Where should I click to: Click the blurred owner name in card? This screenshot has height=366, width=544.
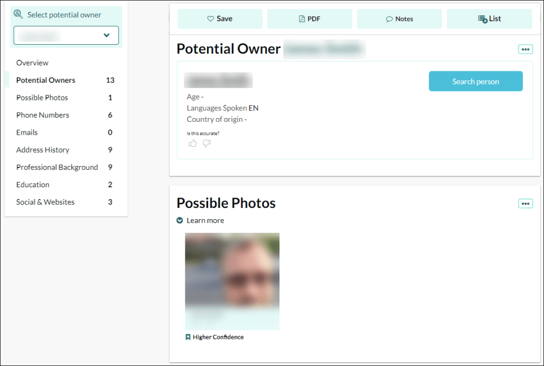[x=218, y=80]
